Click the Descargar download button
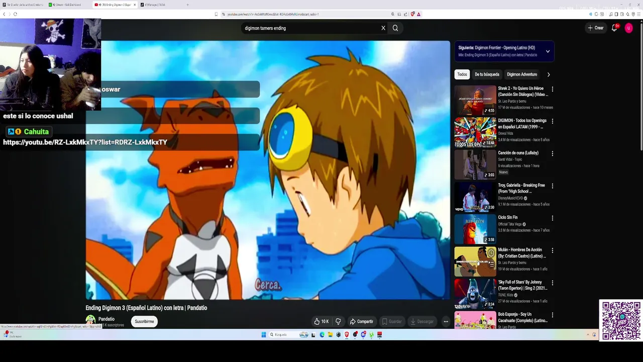Viewport: 643px width, 362px height. pos(422,321)
